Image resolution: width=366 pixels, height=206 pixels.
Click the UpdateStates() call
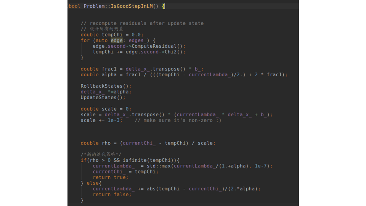tap(101, 97)
